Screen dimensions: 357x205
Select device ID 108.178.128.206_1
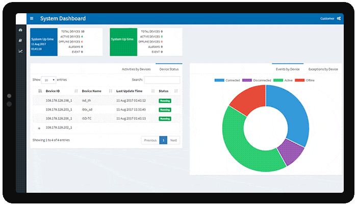(x=59, y=118)
